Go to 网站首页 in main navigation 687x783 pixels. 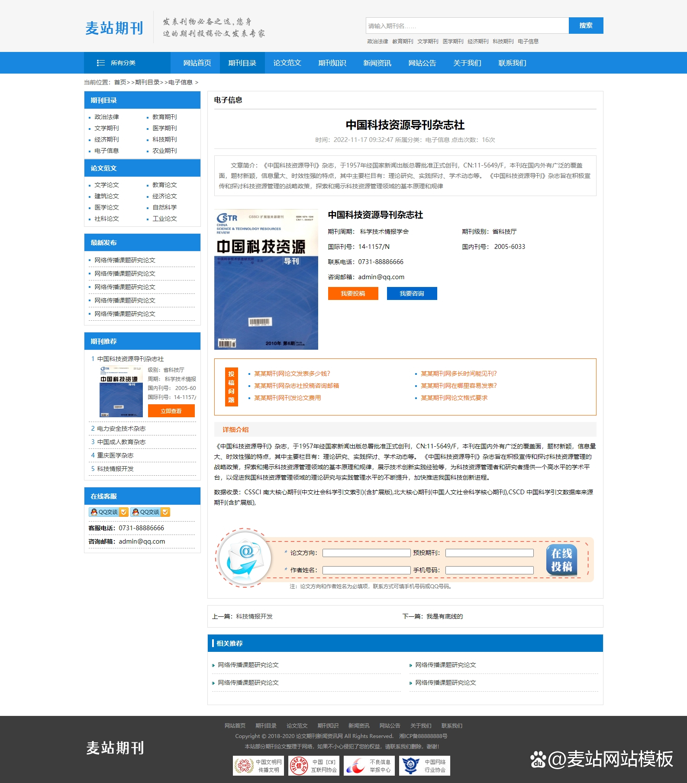pyautogui.click(x=197, y=63)
